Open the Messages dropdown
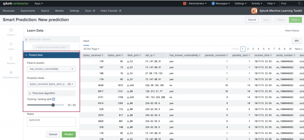Viewport: 304px width, 140px height. point(223,3)
